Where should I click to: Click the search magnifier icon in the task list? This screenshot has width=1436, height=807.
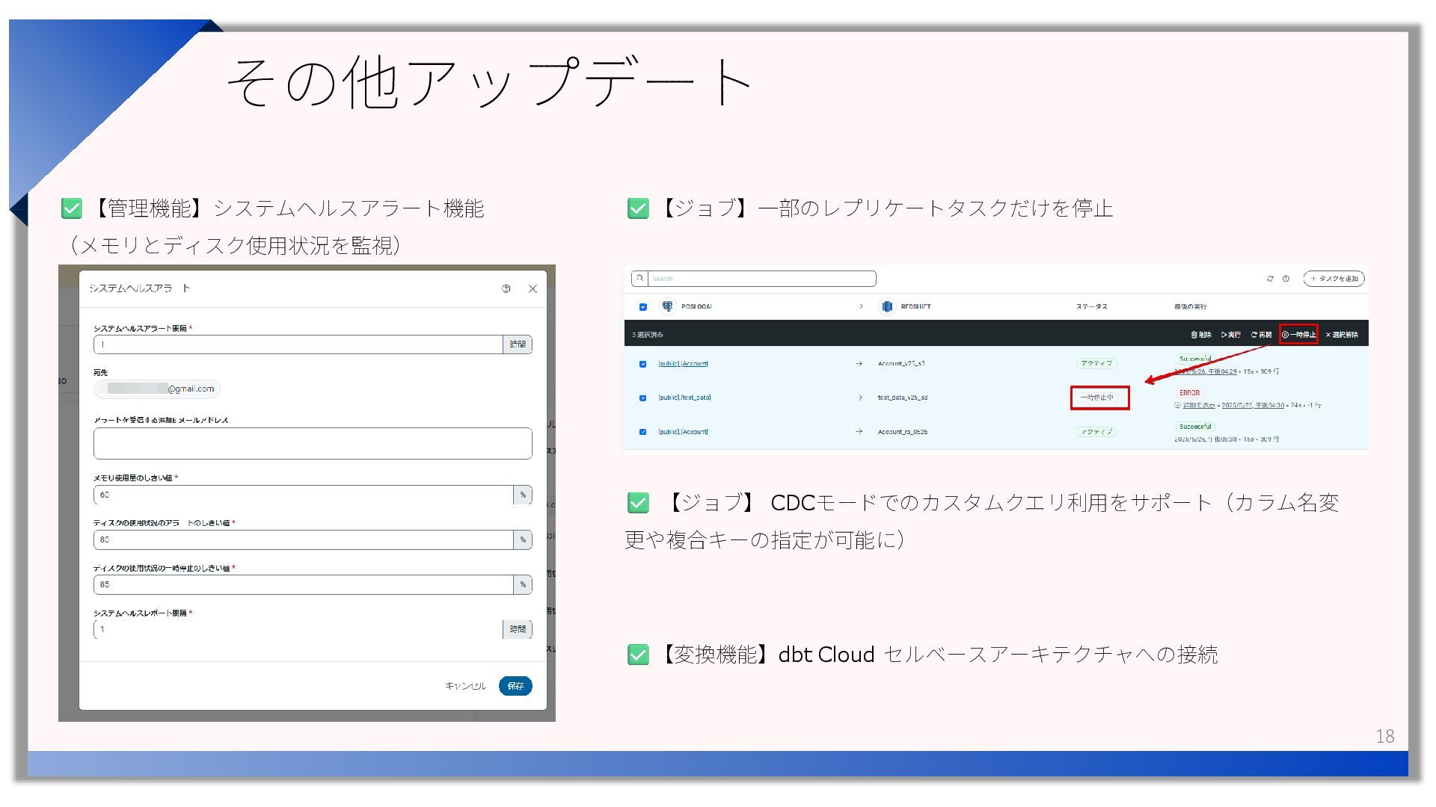tap(639, 279)
